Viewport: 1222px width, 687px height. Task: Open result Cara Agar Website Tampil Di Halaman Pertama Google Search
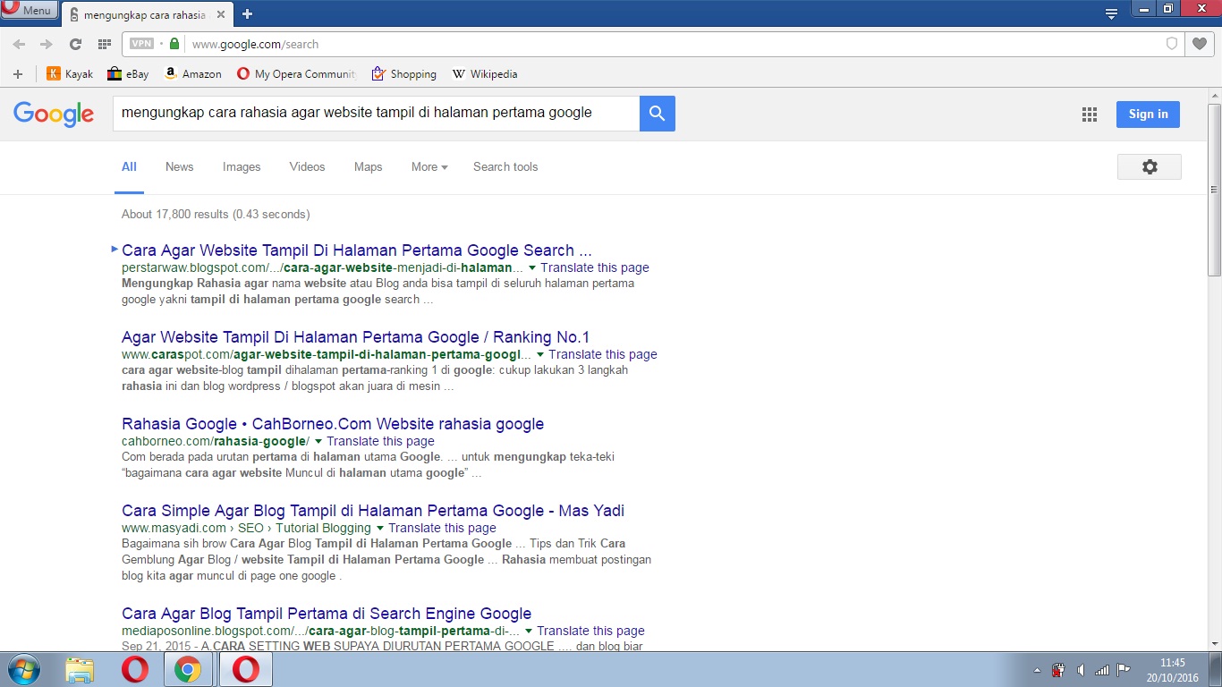click(357, 250)
